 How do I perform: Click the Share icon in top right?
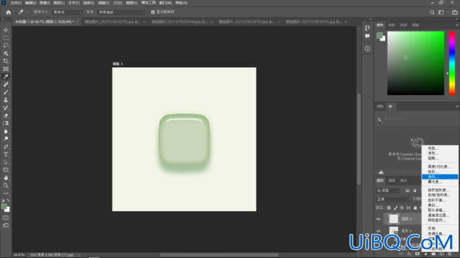454,12
